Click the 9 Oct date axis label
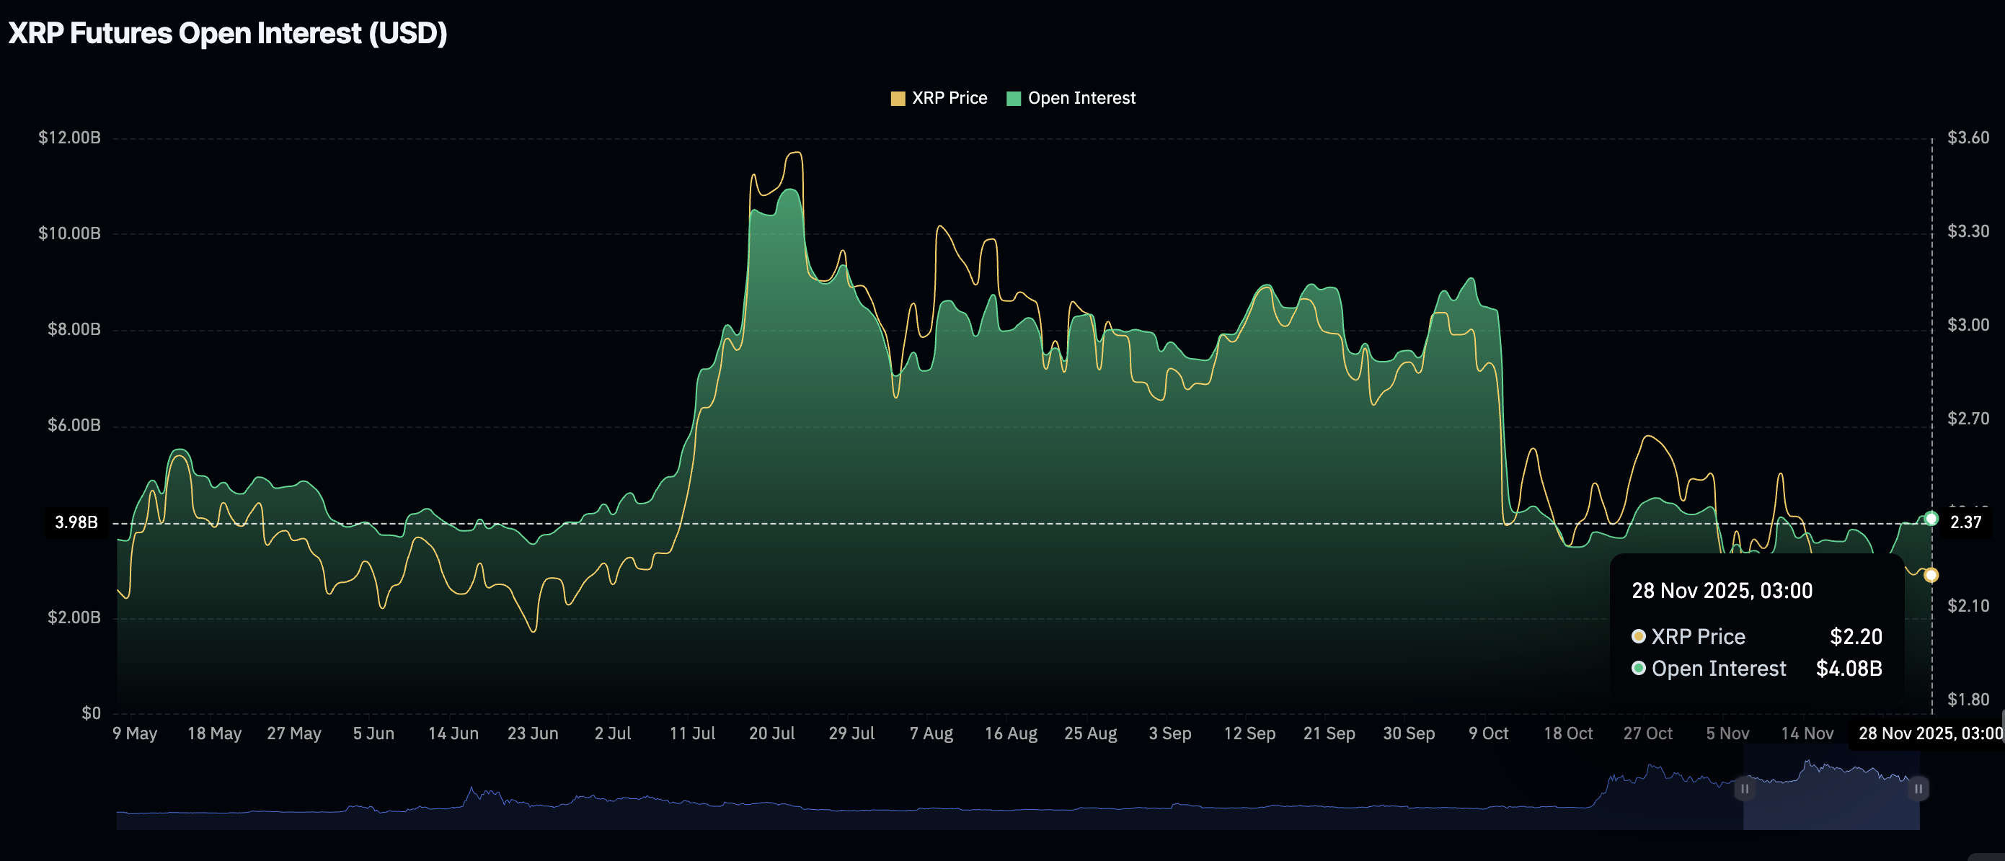 coord(1488,733)
